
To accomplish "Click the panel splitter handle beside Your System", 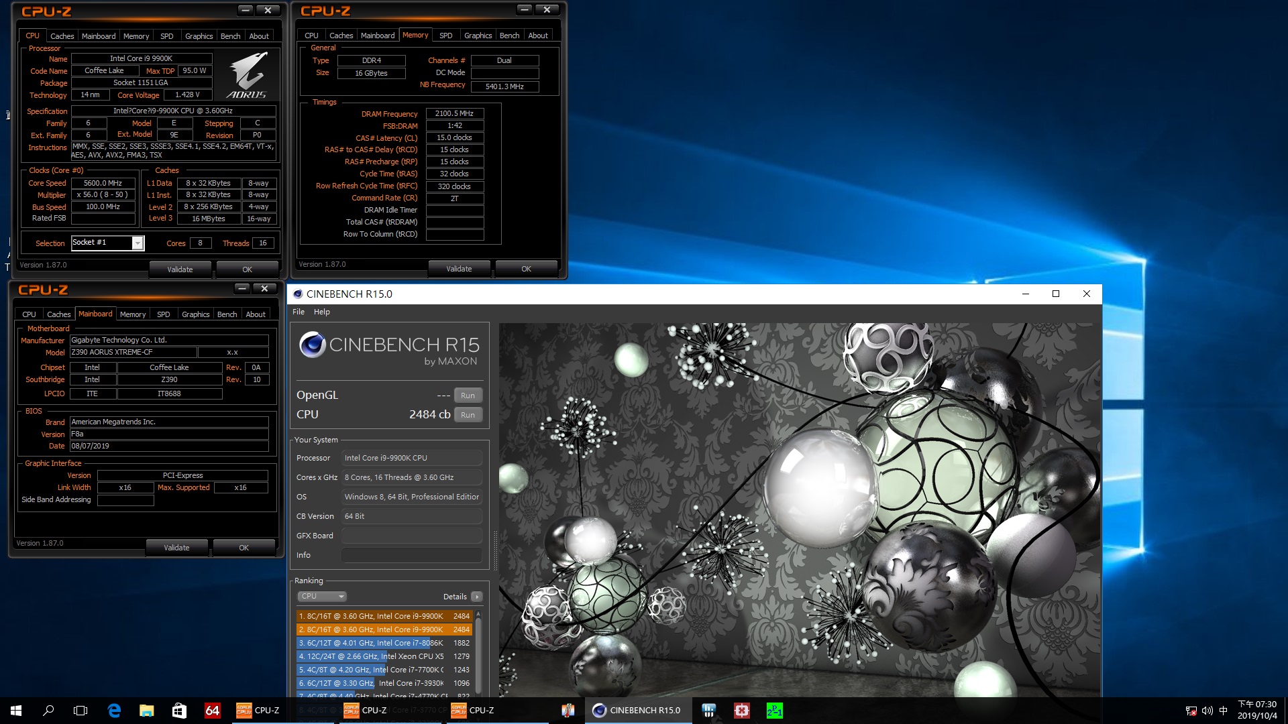I will pyautogui.click(x=495, y=550).
